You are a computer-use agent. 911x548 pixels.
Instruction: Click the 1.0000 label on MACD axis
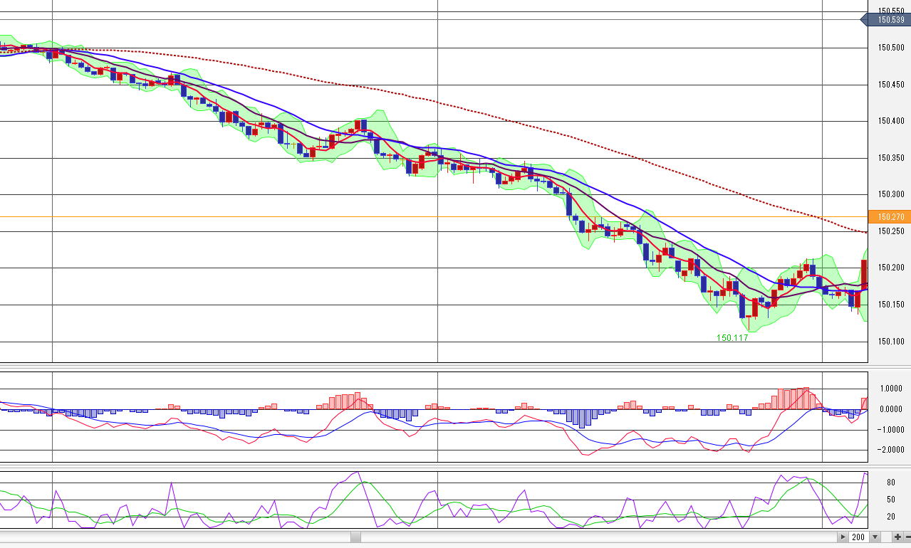pos(892,389)
